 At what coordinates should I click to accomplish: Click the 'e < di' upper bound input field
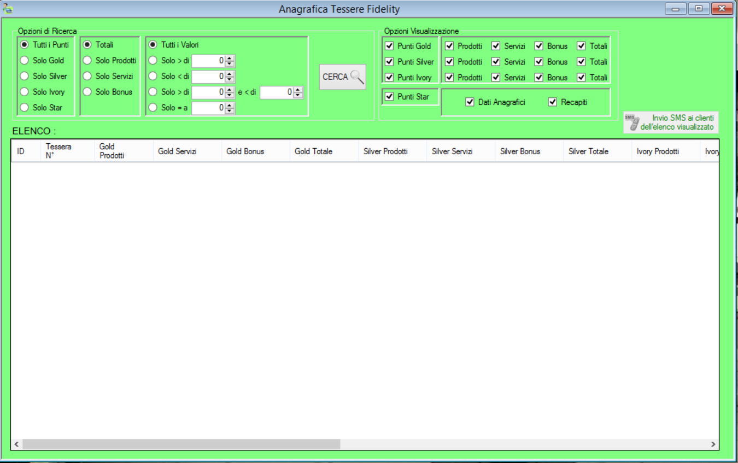[x=277, y=92]
